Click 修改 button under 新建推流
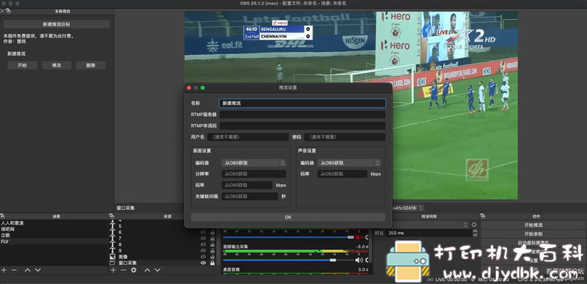The width and height of the screenshot is (587, 284). [56, 65]
